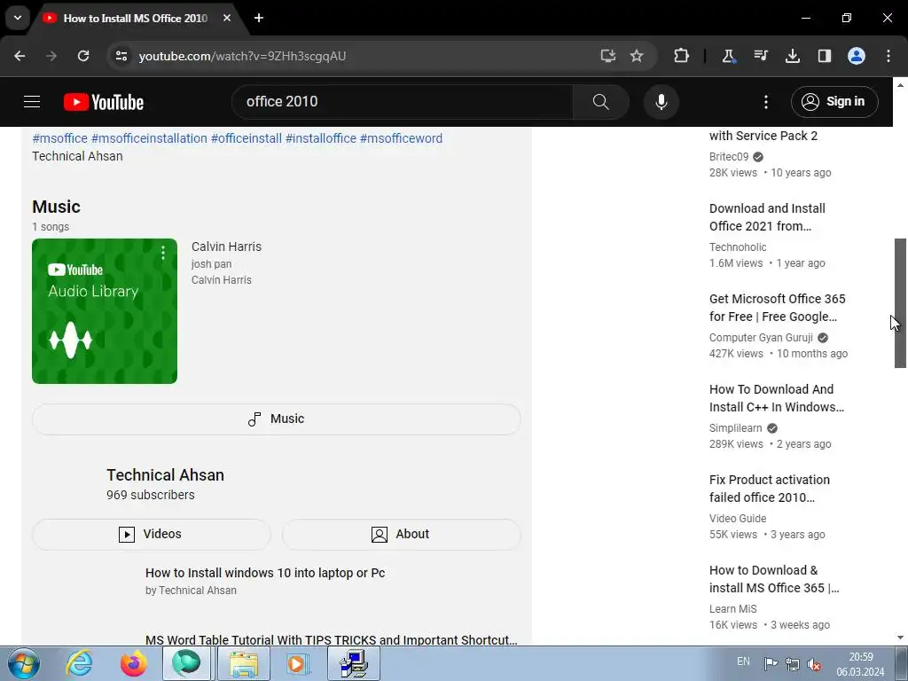Click the Music button

pos(277,419)
